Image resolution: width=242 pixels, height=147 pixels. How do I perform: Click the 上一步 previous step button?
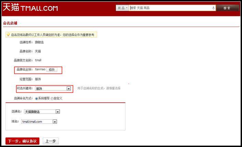[51, 141]
